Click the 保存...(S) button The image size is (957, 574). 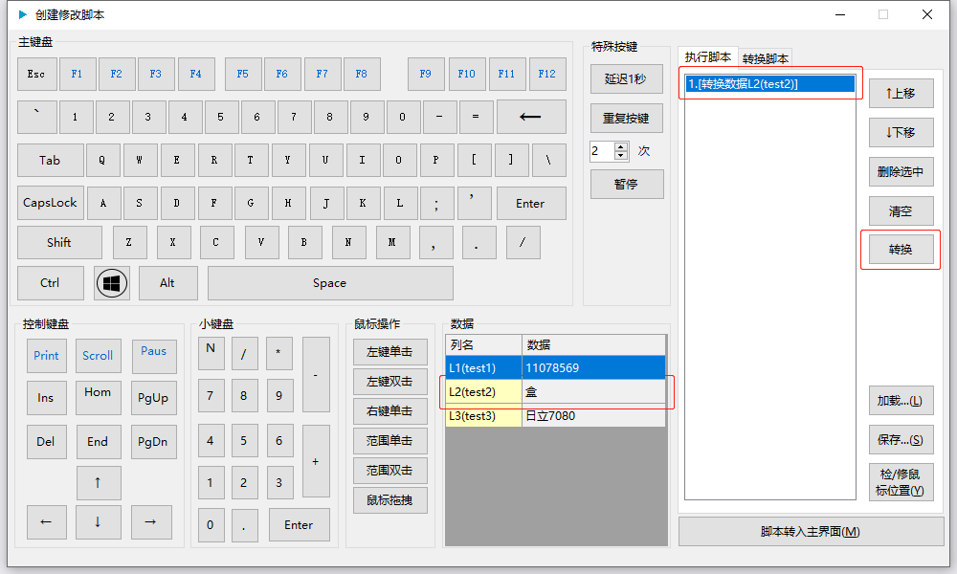901,440
